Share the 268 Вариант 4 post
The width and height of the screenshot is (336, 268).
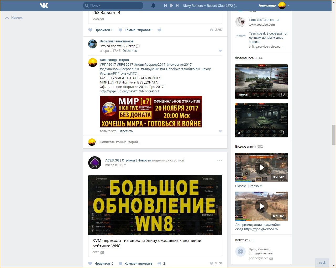click(x=159, y=30)
